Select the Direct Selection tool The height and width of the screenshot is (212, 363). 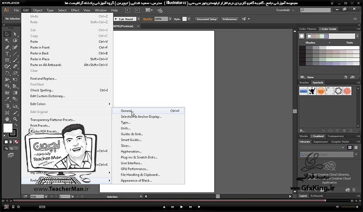point(15,34)
